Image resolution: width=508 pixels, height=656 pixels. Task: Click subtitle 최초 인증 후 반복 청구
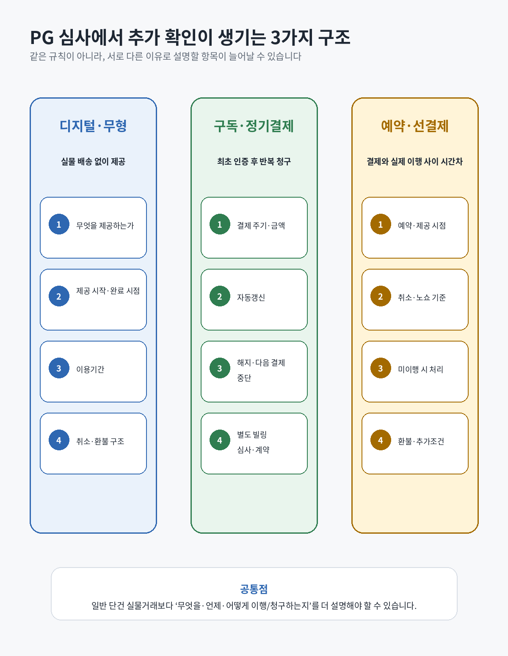point(254,161)
